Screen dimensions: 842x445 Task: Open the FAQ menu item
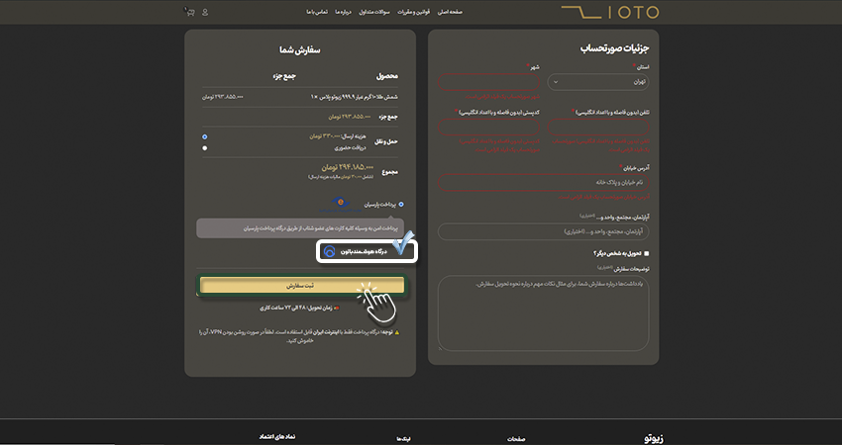tap(373, 12)
